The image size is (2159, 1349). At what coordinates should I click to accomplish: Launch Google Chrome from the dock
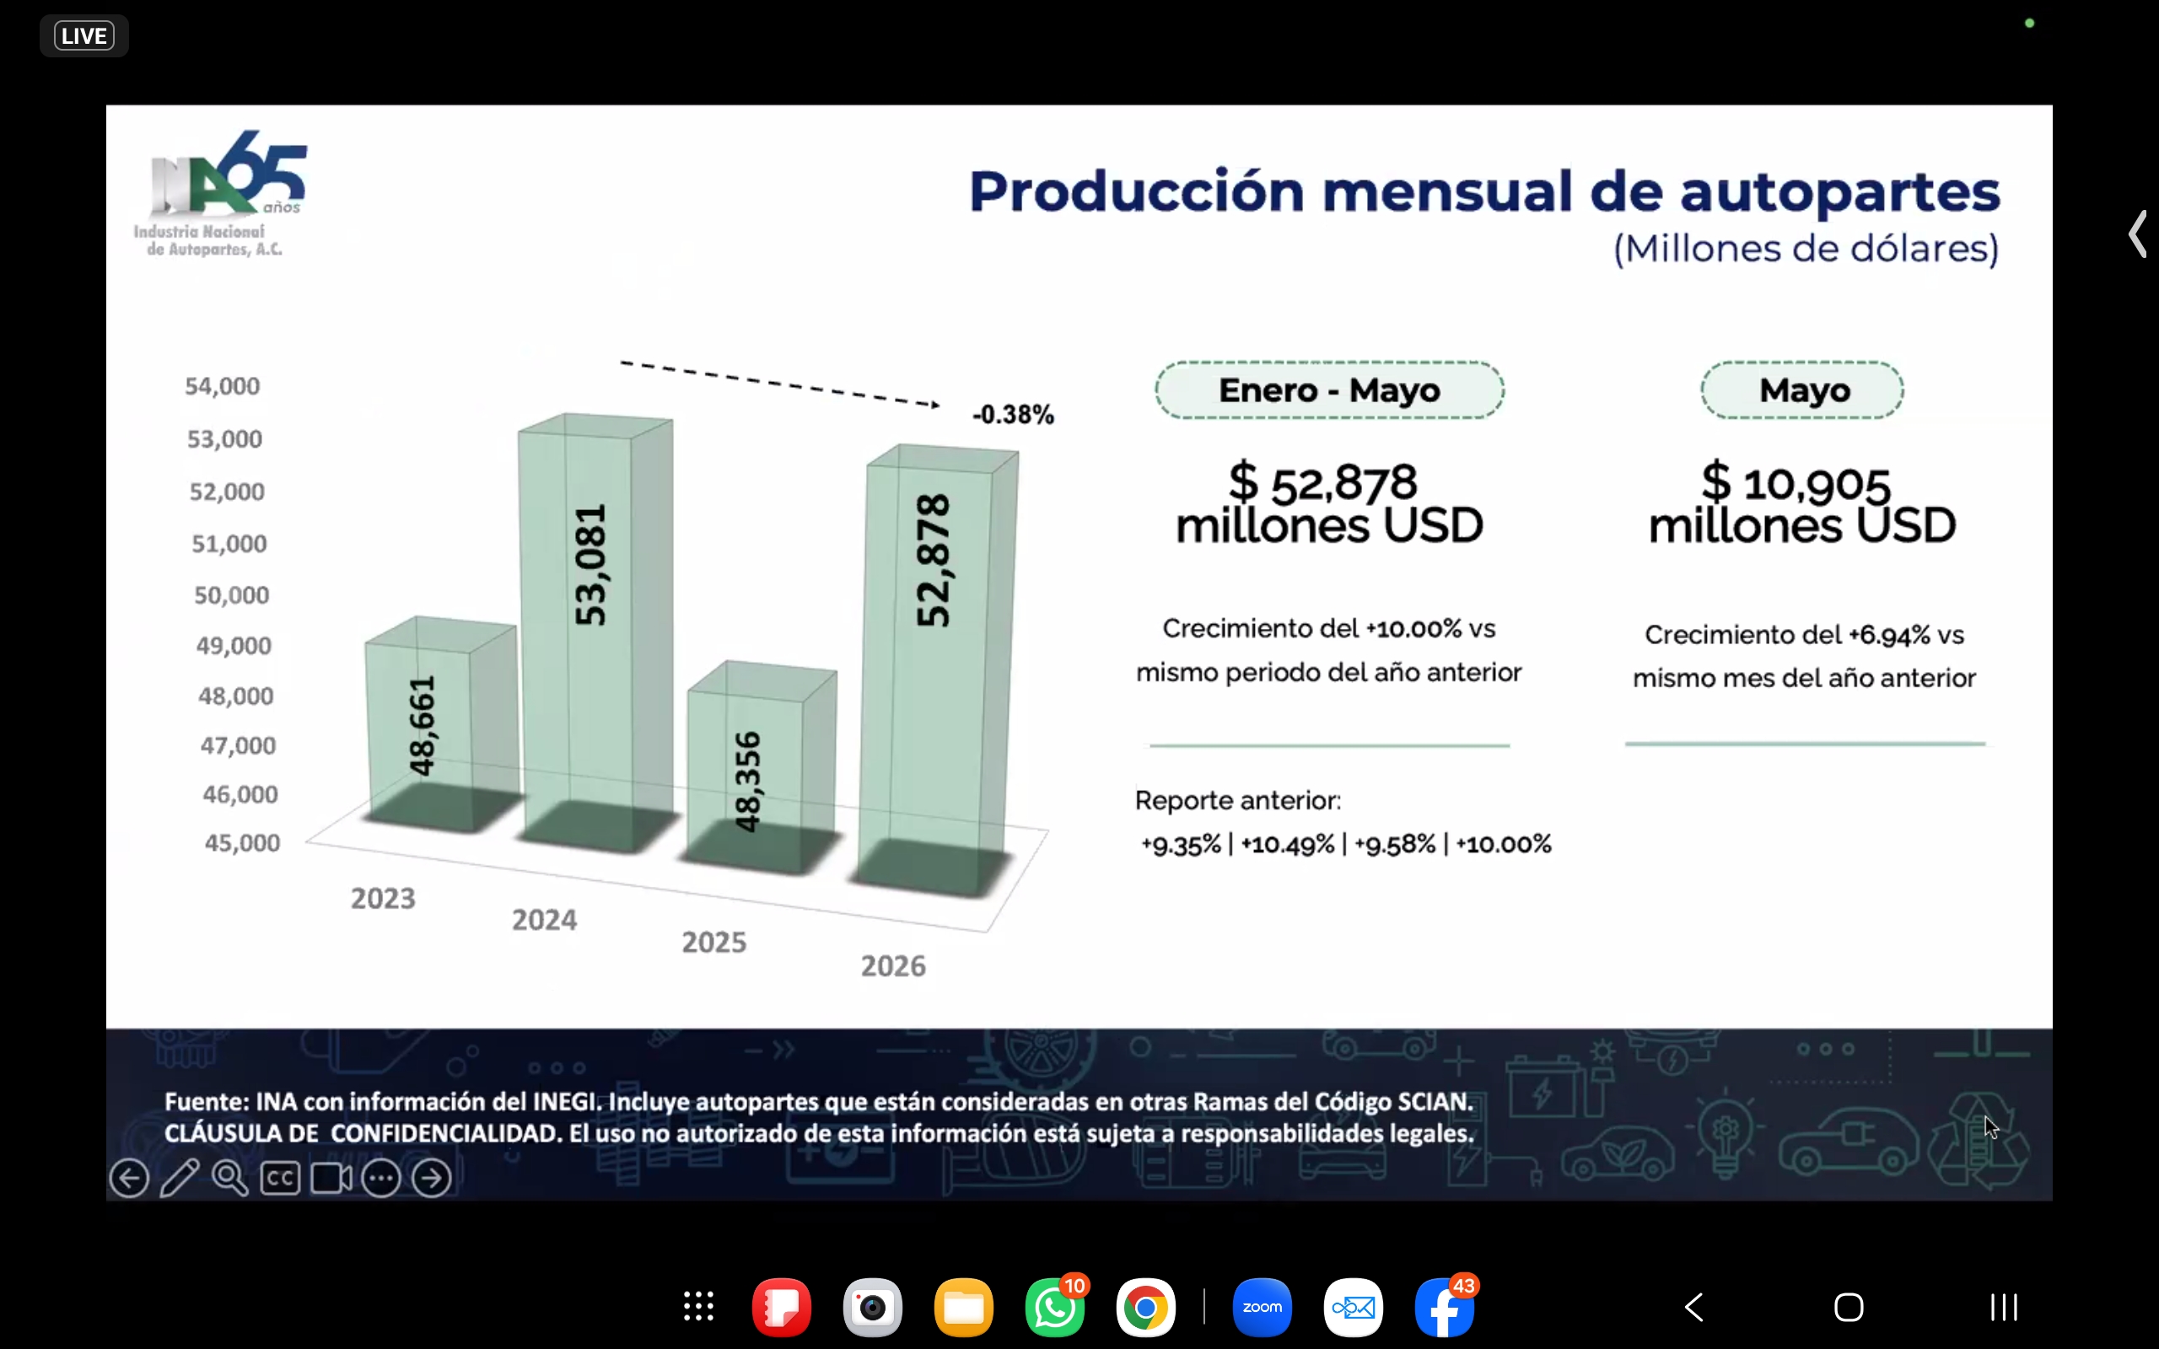tap(1146, 1308)
